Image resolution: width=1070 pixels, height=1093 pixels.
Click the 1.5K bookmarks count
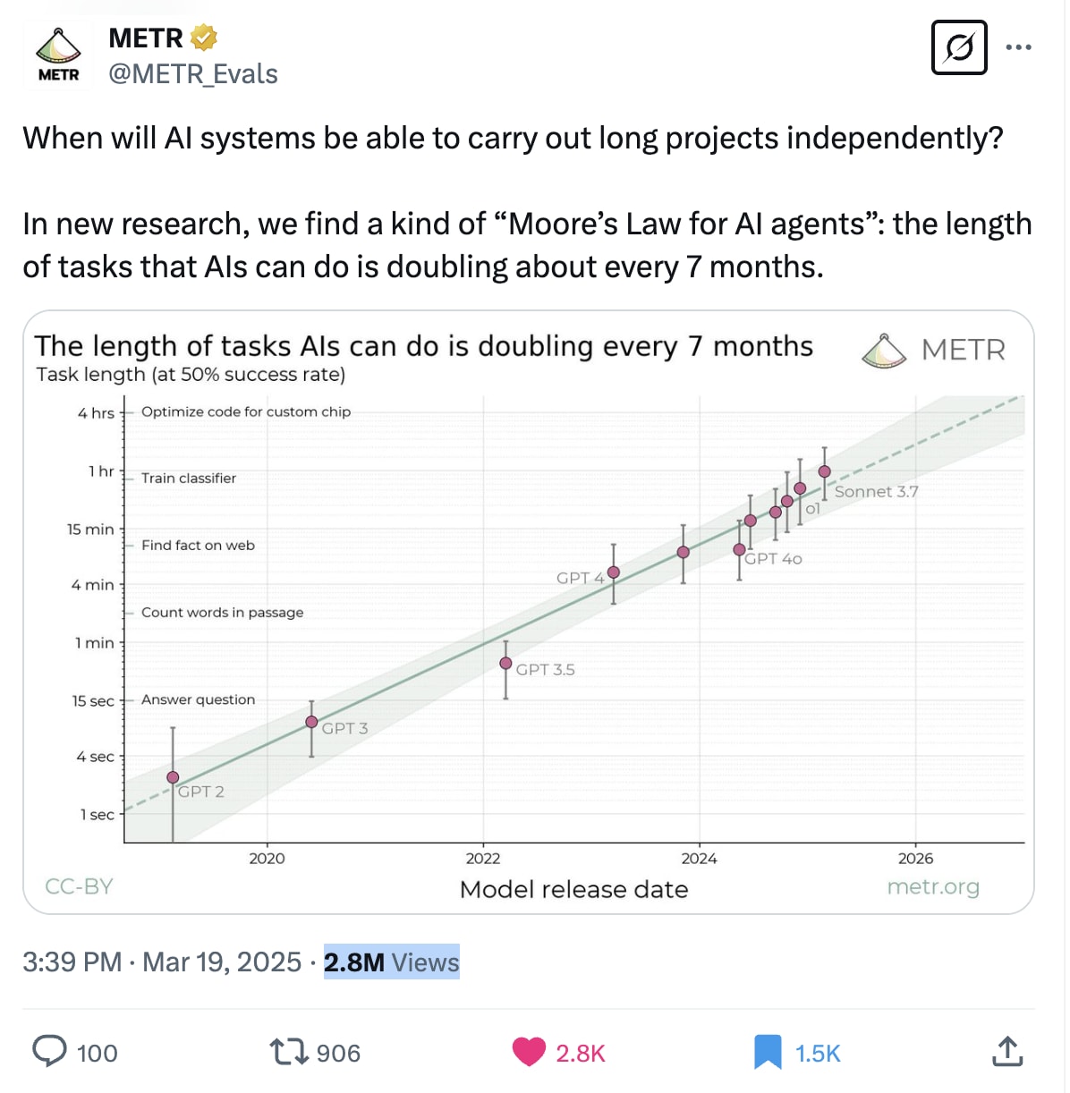tap(818, 1054)
